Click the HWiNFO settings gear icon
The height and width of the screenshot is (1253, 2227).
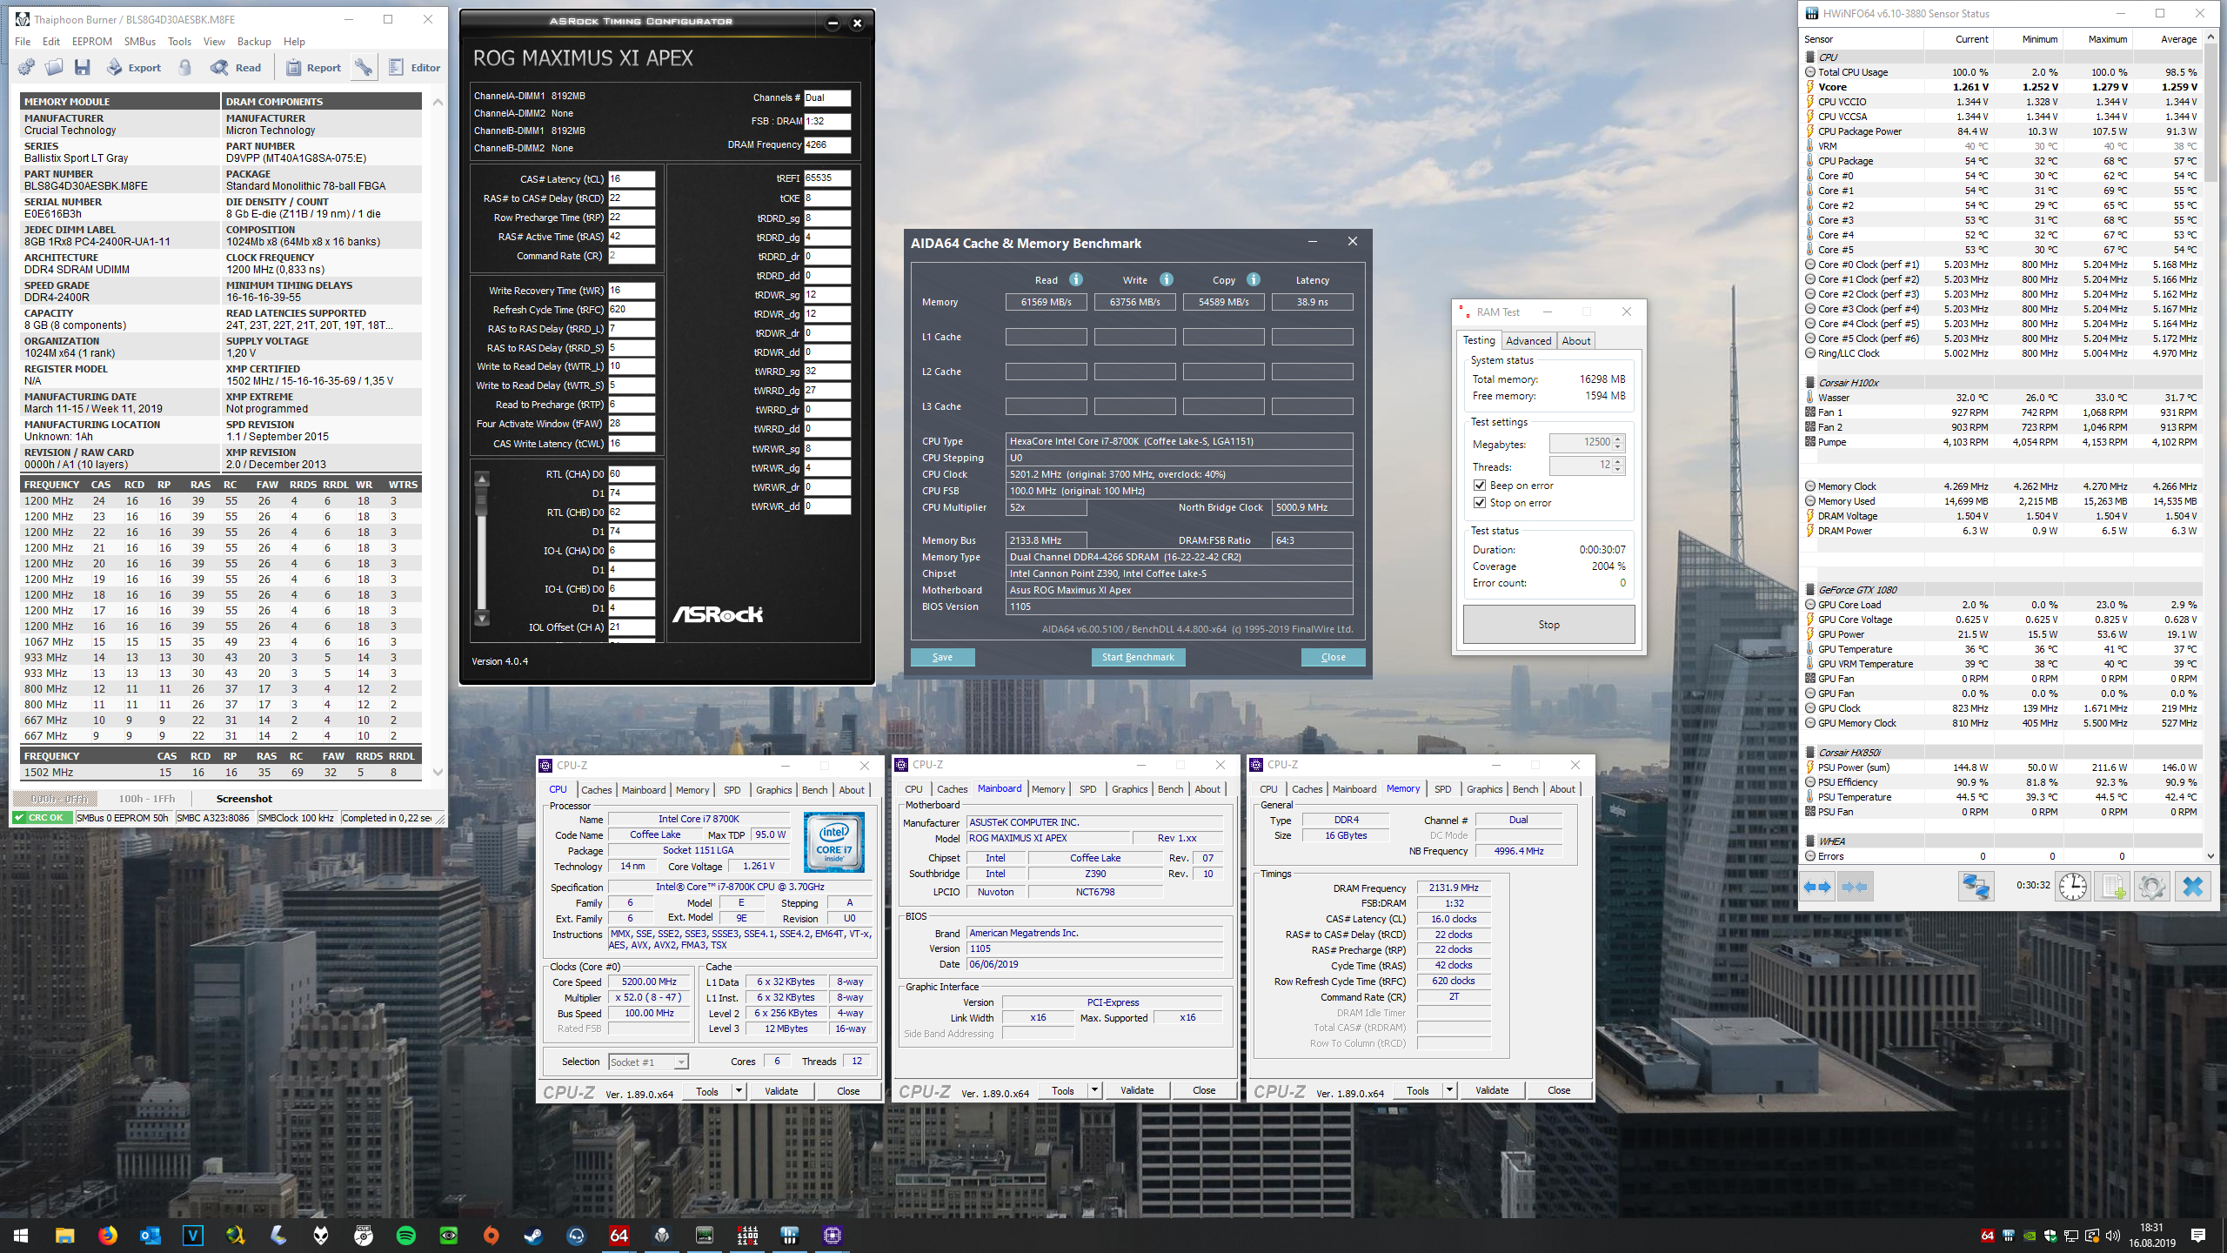coord(2151,887)
